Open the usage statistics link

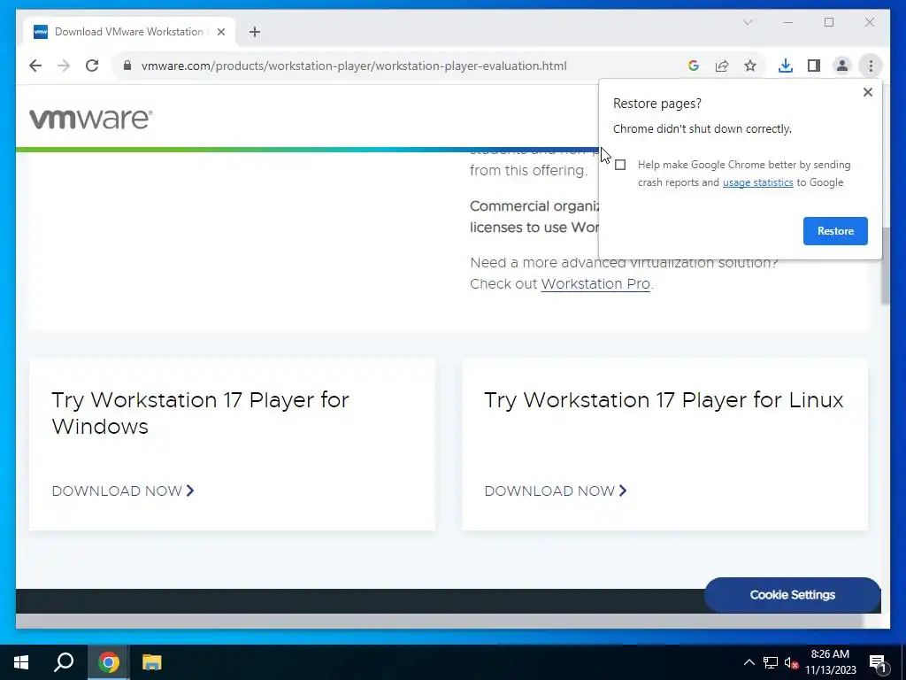tap(757, 182)
